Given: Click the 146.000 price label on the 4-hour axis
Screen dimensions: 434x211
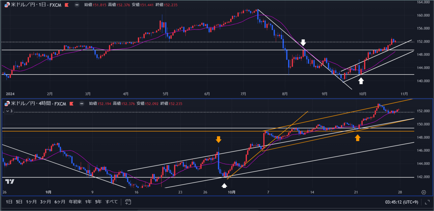Looking at the screenshot, I should [x=422, y=150].
